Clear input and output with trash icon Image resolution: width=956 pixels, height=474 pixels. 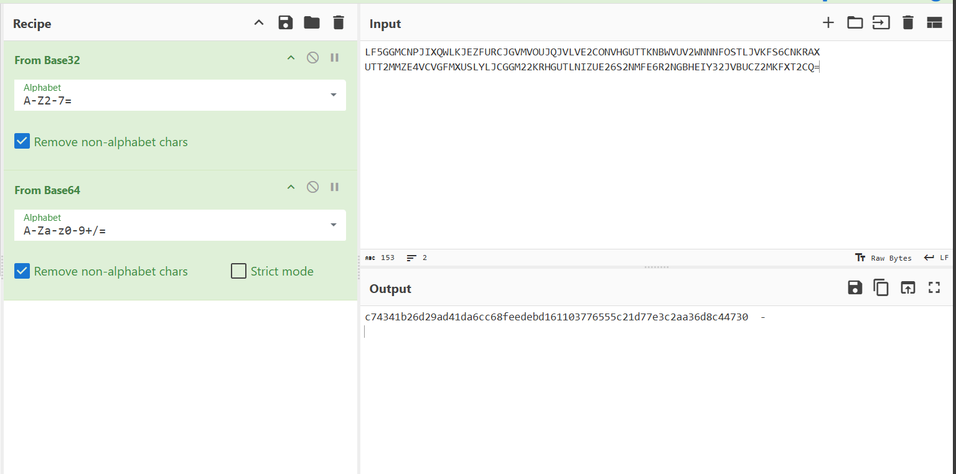coord(908,23)
